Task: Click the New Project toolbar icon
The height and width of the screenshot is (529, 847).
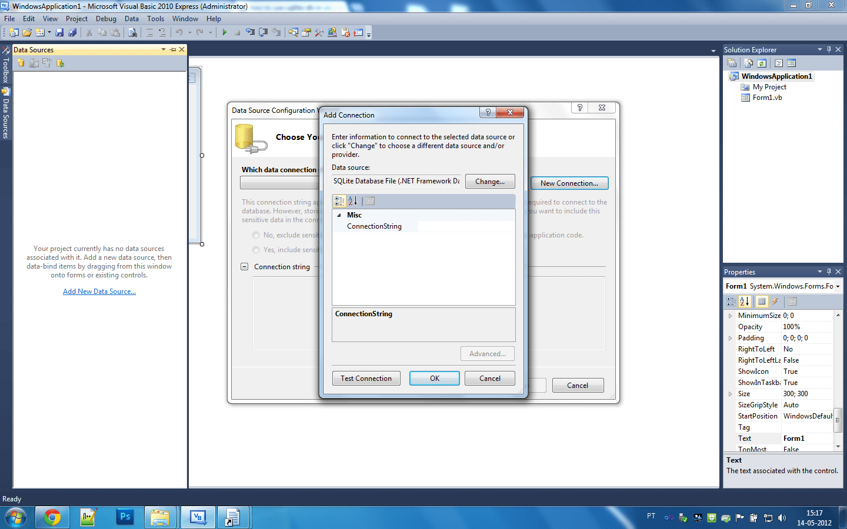Action: click(x=13, y=32)
